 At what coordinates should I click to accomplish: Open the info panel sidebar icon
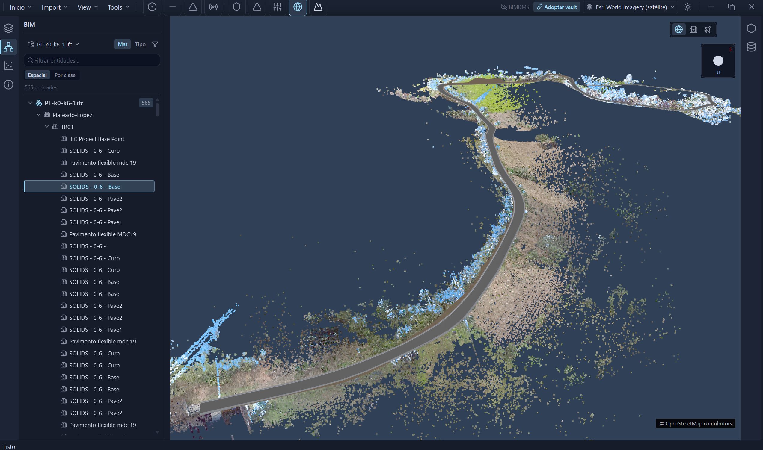click(8, 84)
